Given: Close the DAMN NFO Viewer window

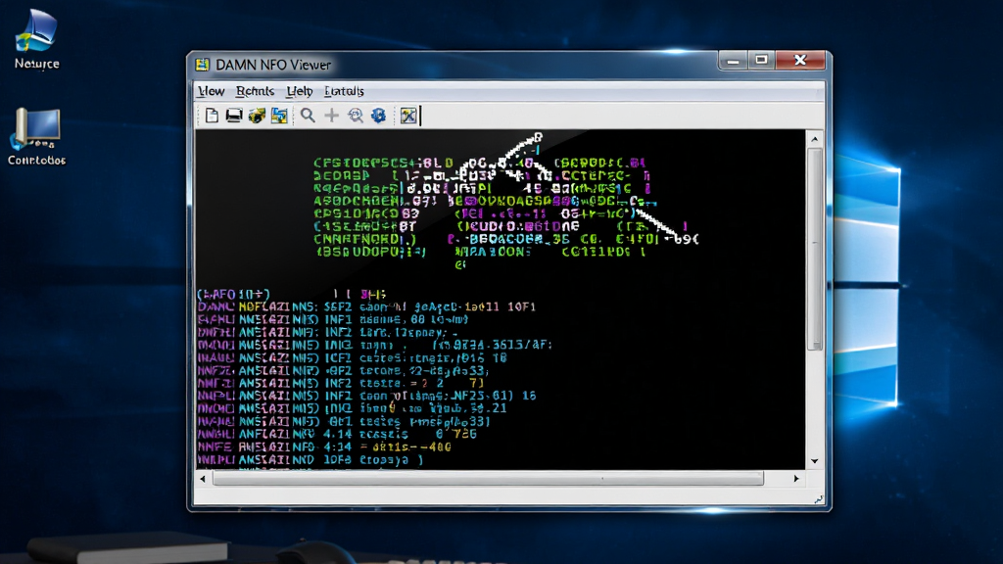Looking at the screenshot, I should tap(800, 61).
